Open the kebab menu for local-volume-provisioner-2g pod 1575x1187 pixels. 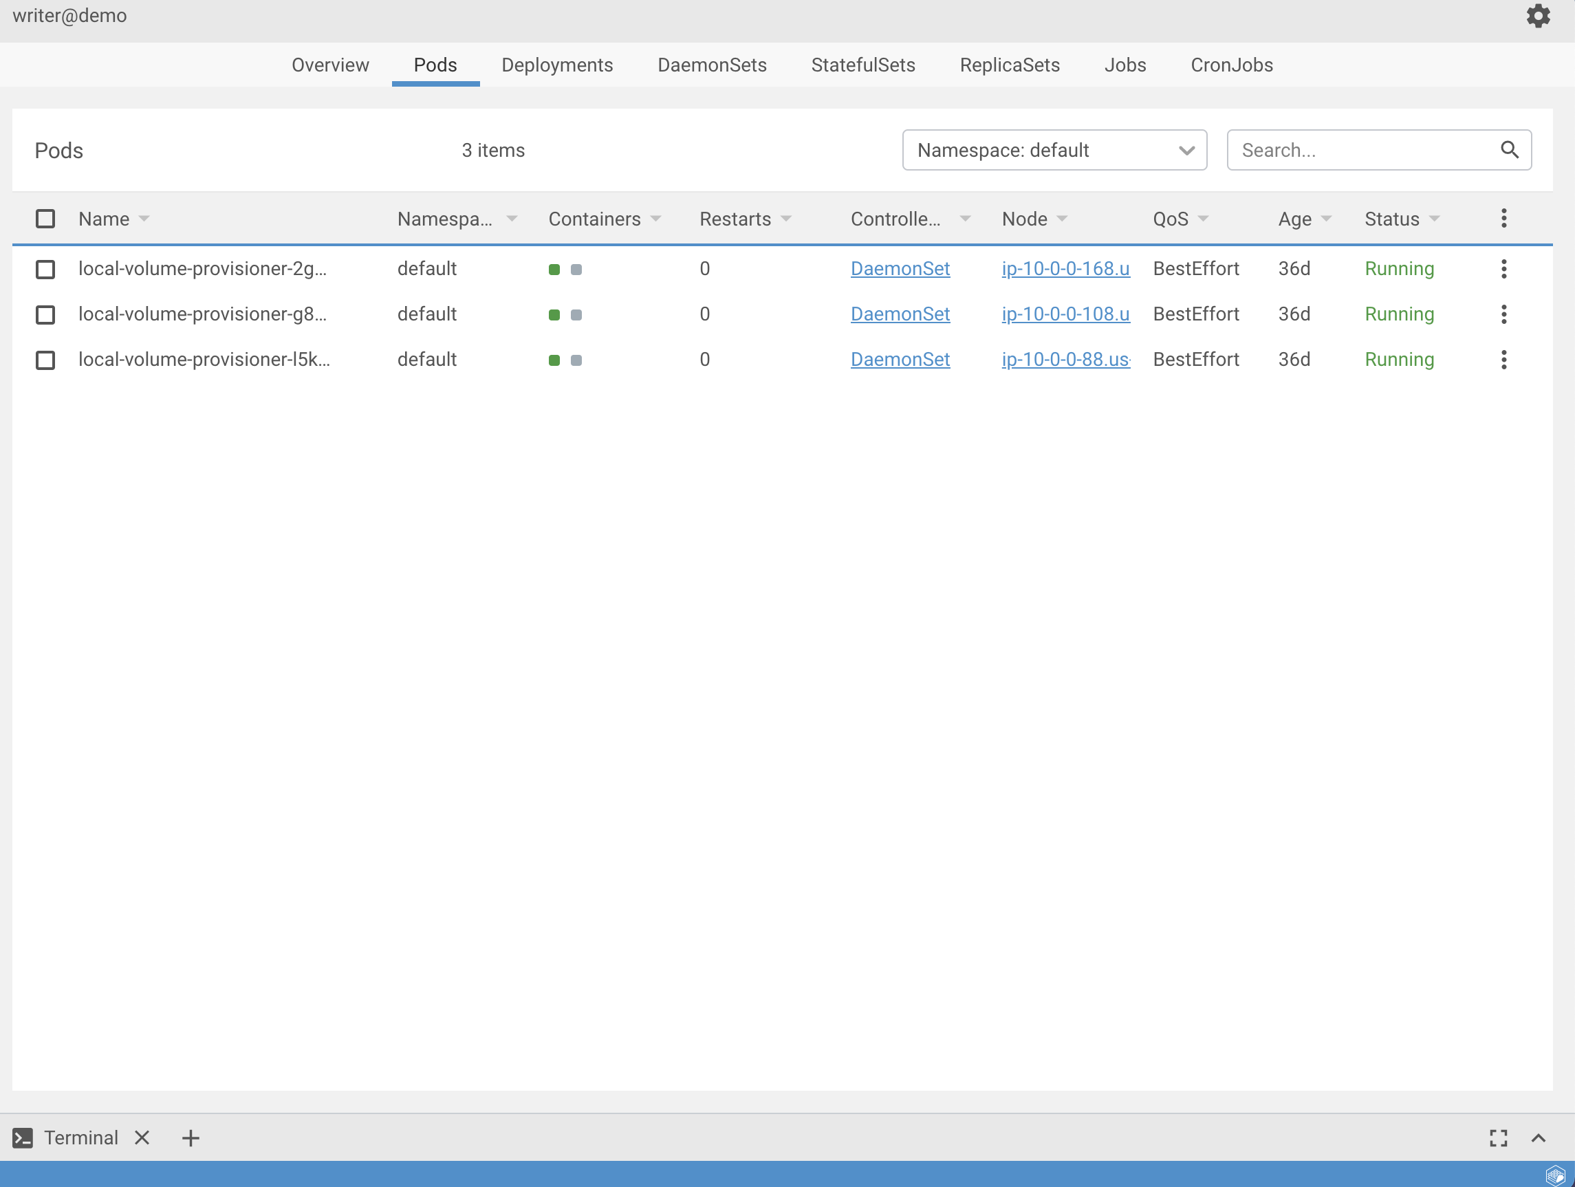coord(1503,268)
